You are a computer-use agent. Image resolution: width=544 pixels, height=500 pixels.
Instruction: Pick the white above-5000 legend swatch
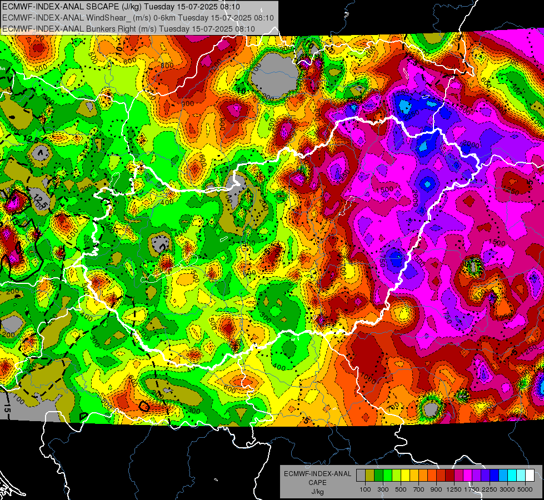pos(530,476)
